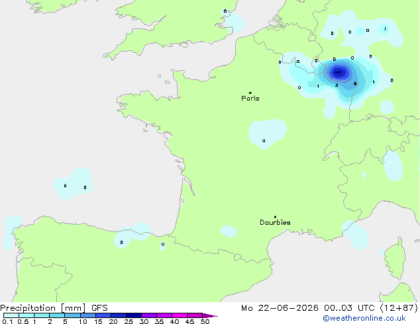420x324 pixels.
Task: Click the 30 mm purple legend swatch
Action: click(149, 315)
